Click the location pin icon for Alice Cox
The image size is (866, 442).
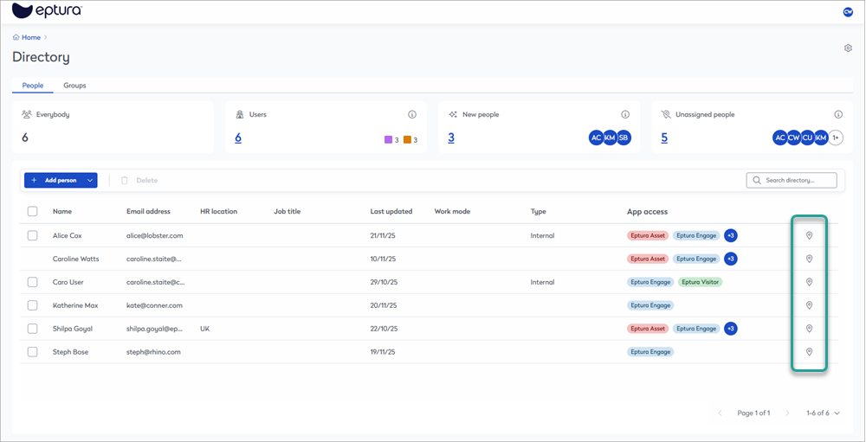pyautogui.click(x=809, y=235)
